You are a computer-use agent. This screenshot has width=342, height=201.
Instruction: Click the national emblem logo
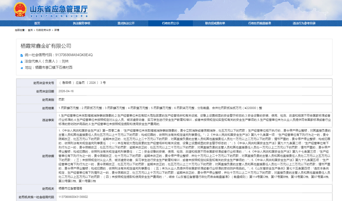pyautogui.click(x=20, y=9)
